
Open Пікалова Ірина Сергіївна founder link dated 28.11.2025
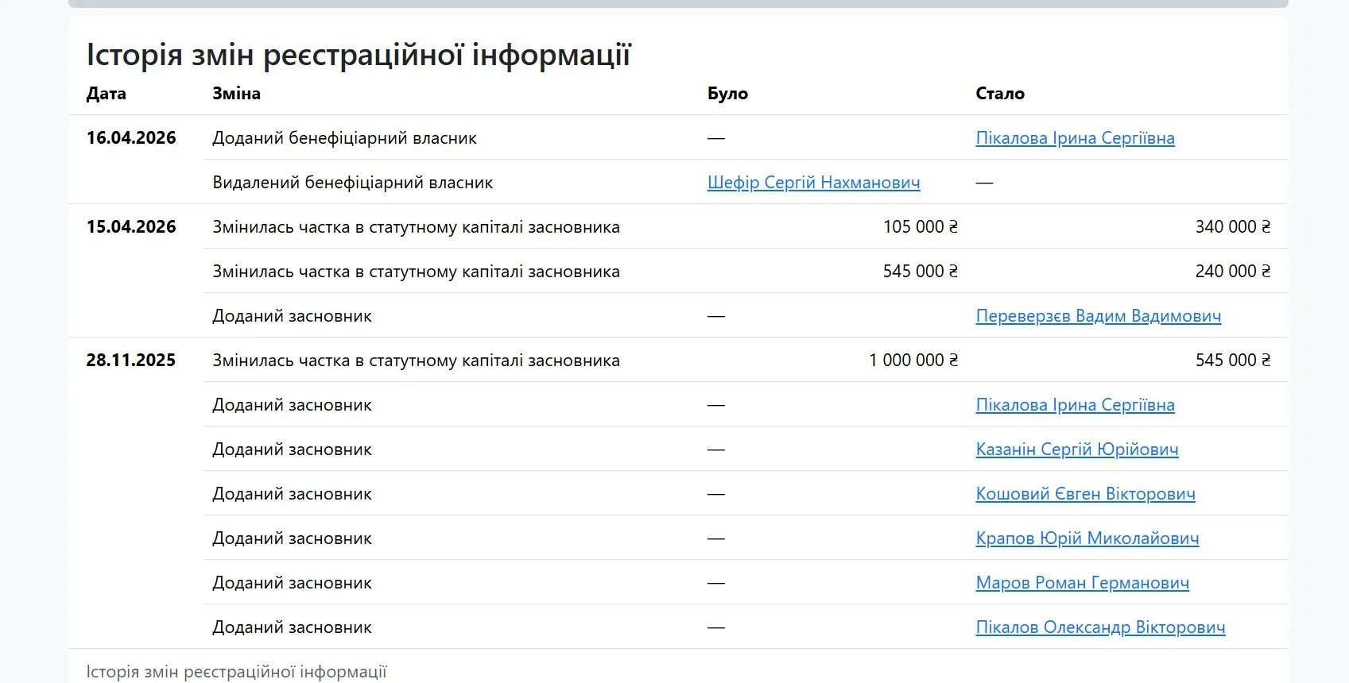pyautogui.click(x=1075, y=405)
